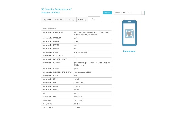The width and height of the screenshot is (176, 114).
Task: Select the System tab
Action: click(x=94, y=19)
